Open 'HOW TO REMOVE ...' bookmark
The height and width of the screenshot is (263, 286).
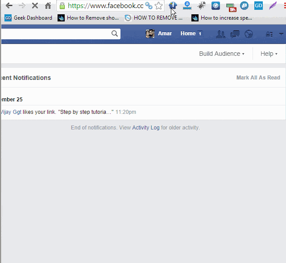pos(153,18)
